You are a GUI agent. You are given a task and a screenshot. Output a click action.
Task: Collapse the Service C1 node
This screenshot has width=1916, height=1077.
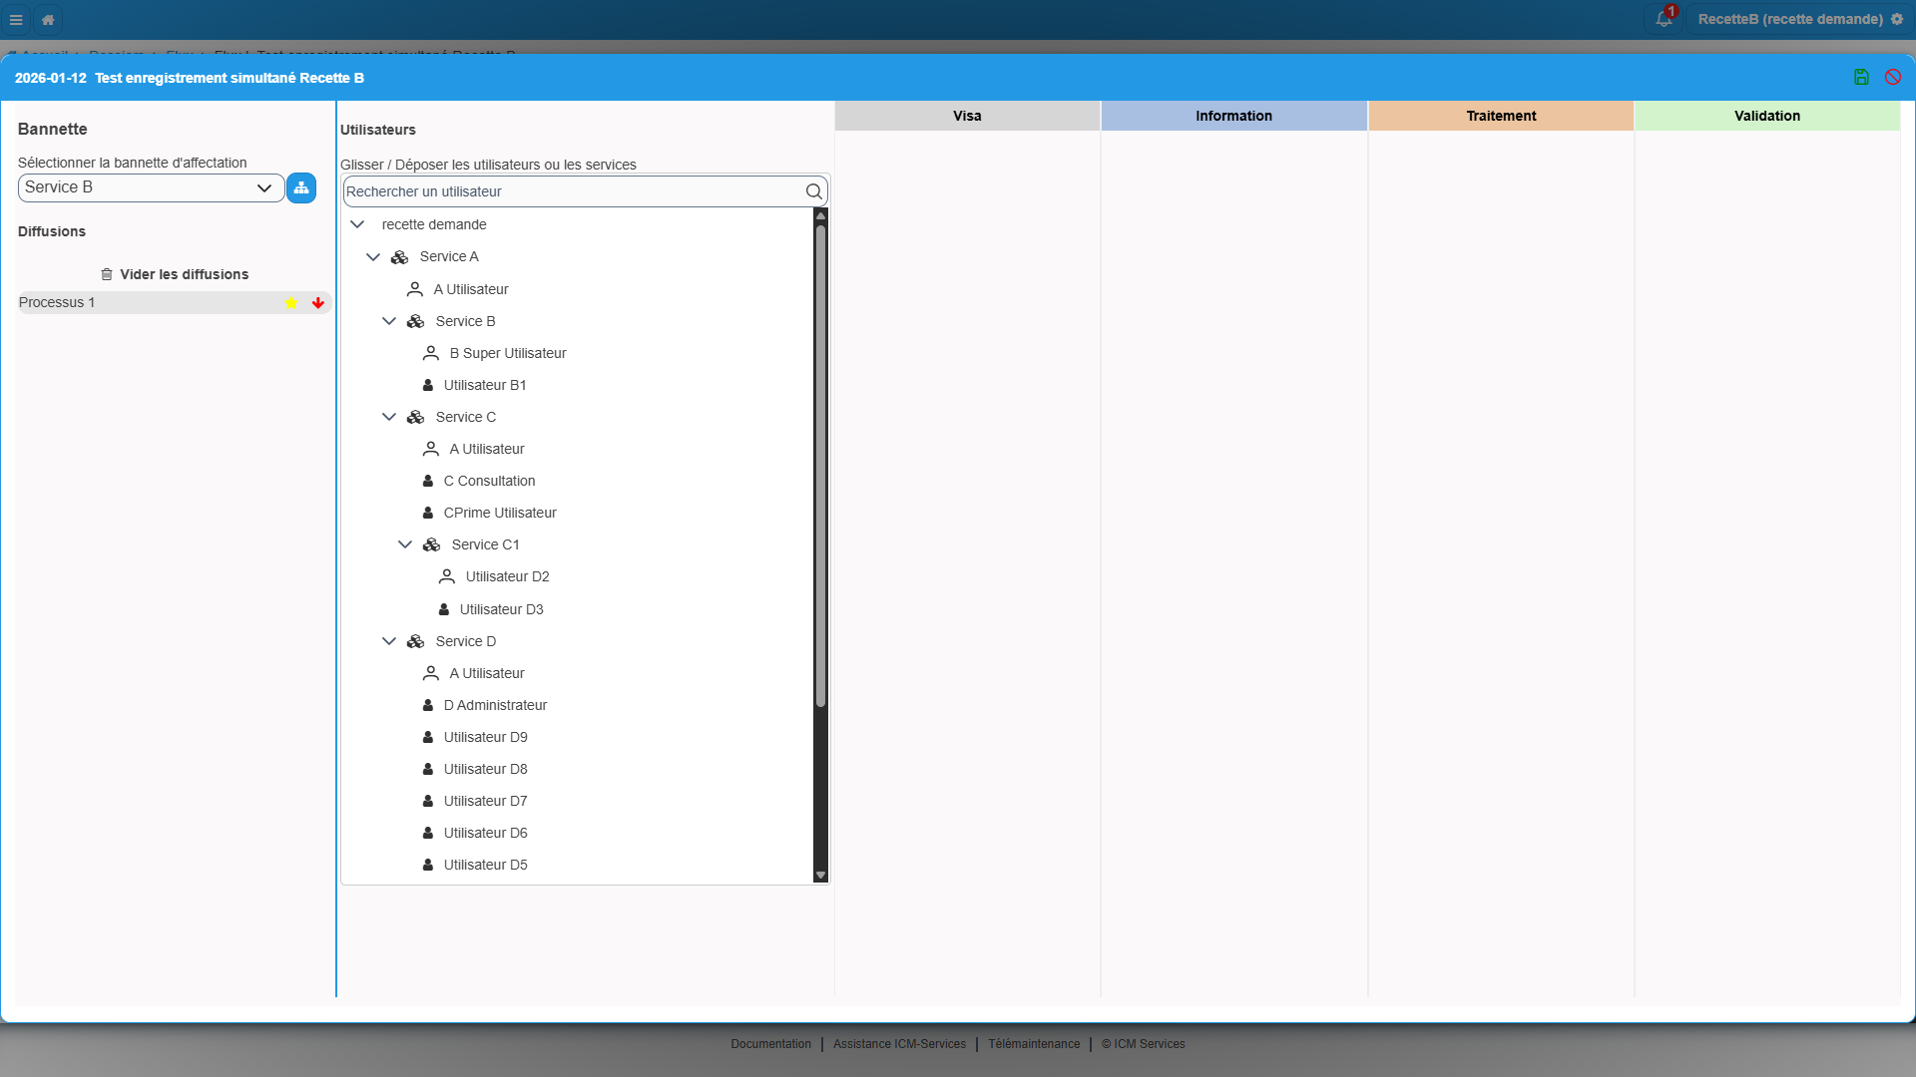pos(405,544)
